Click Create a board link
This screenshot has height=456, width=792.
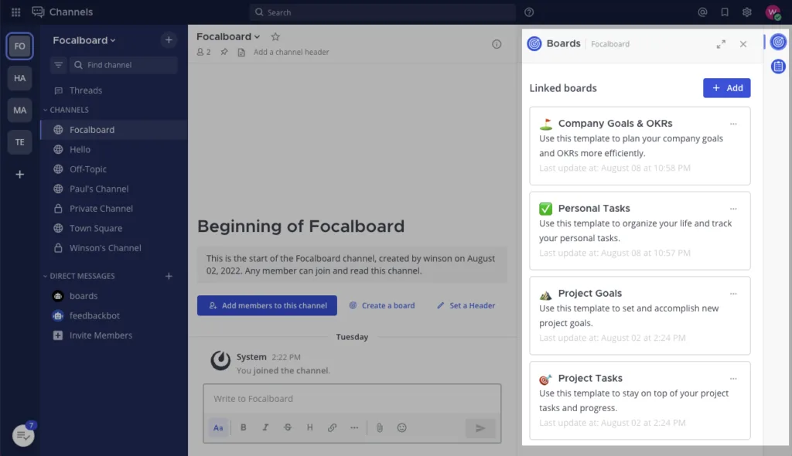click(382, 305)
